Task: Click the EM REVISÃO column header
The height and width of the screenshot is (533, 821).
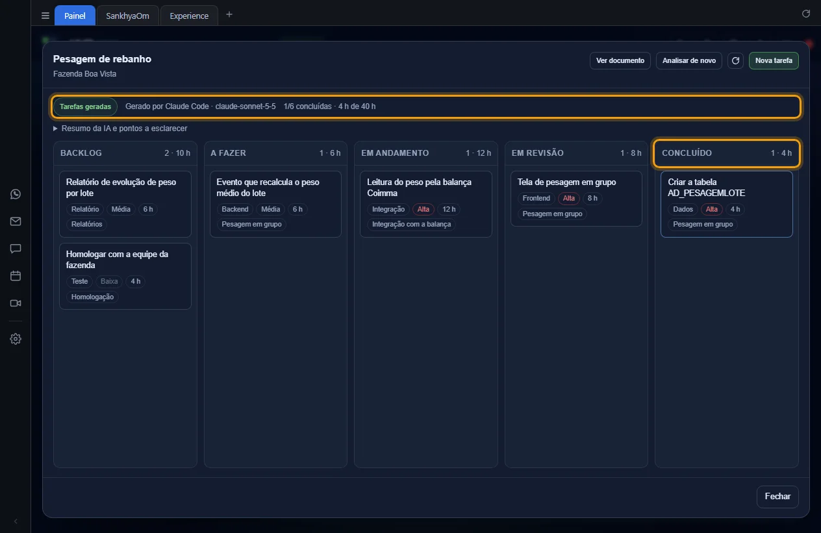Action: pos(576,153)
